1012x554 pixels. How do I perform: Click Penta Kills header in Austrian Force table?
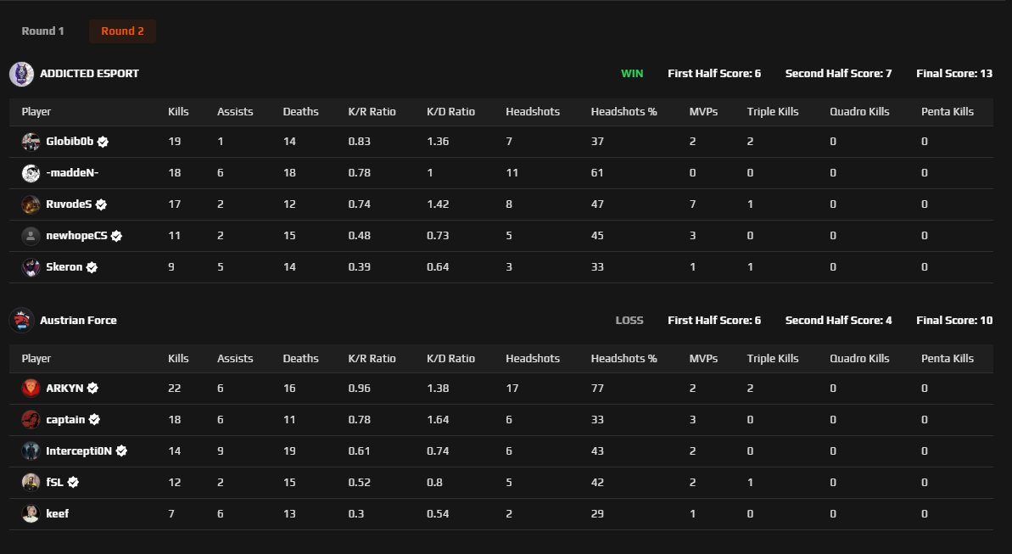click(948, 358)
